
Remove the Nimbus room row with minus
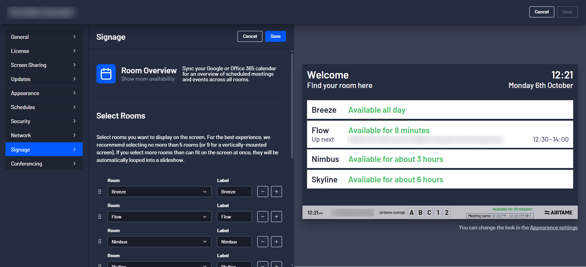(x=262, y=242)
